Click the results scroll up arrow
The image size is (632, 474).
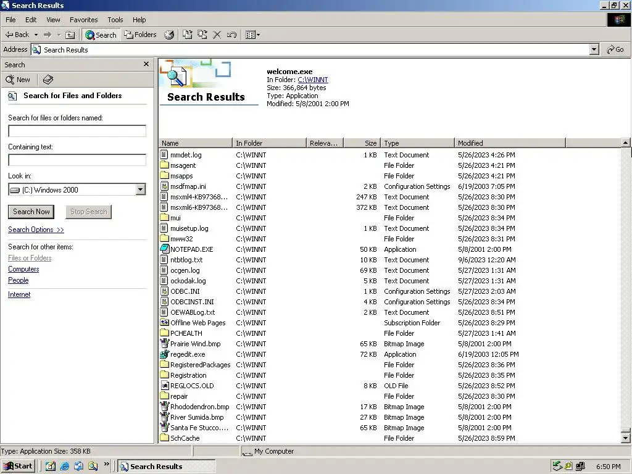pyautogui.click(x=626, y=143)
